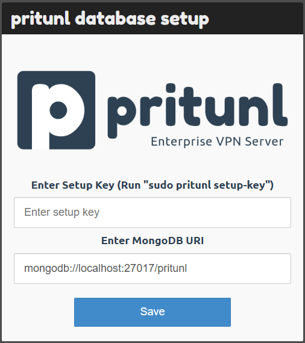Viewport: 305px width, 343px height.
Task: Click the word "Save" on the button
Action: click(x=152, y=312)
